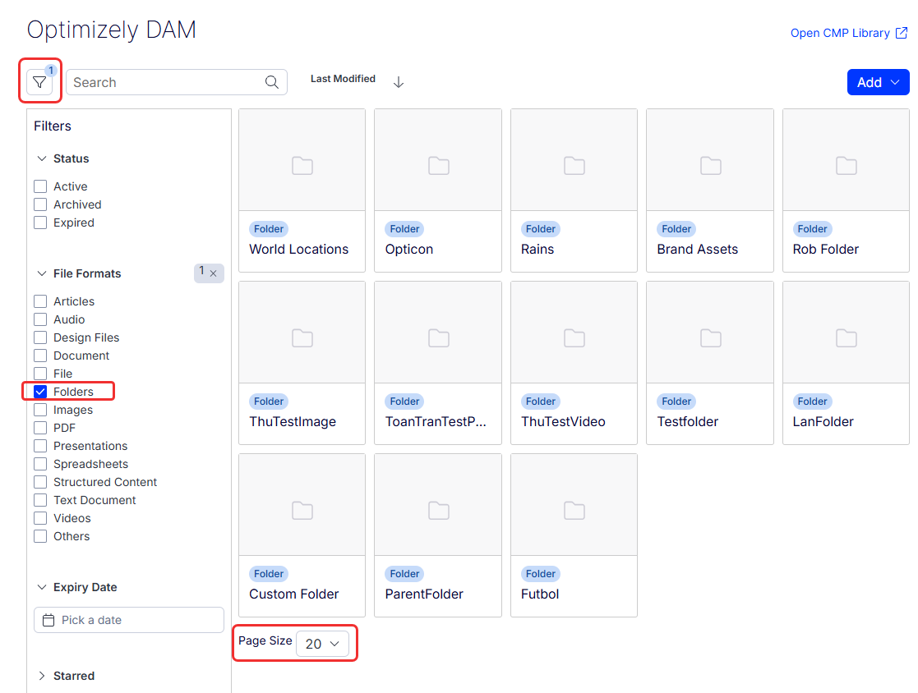Collapse the Status filter section
This screenshot has height=693, width=918.
42,158
